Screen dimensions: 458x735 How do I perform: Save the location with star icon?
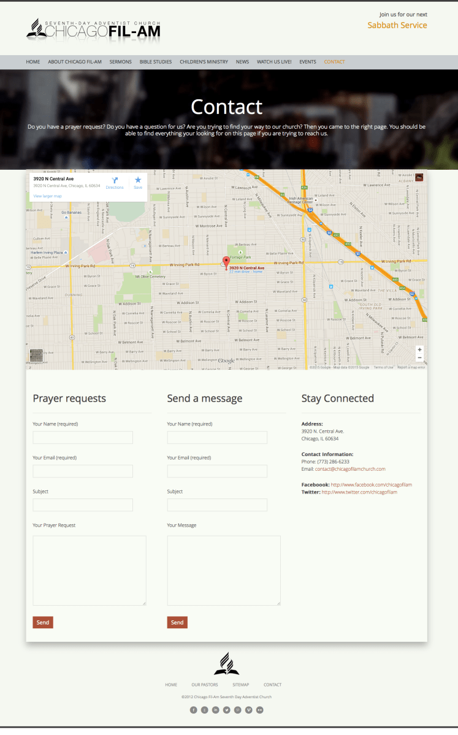click(138, 180)
